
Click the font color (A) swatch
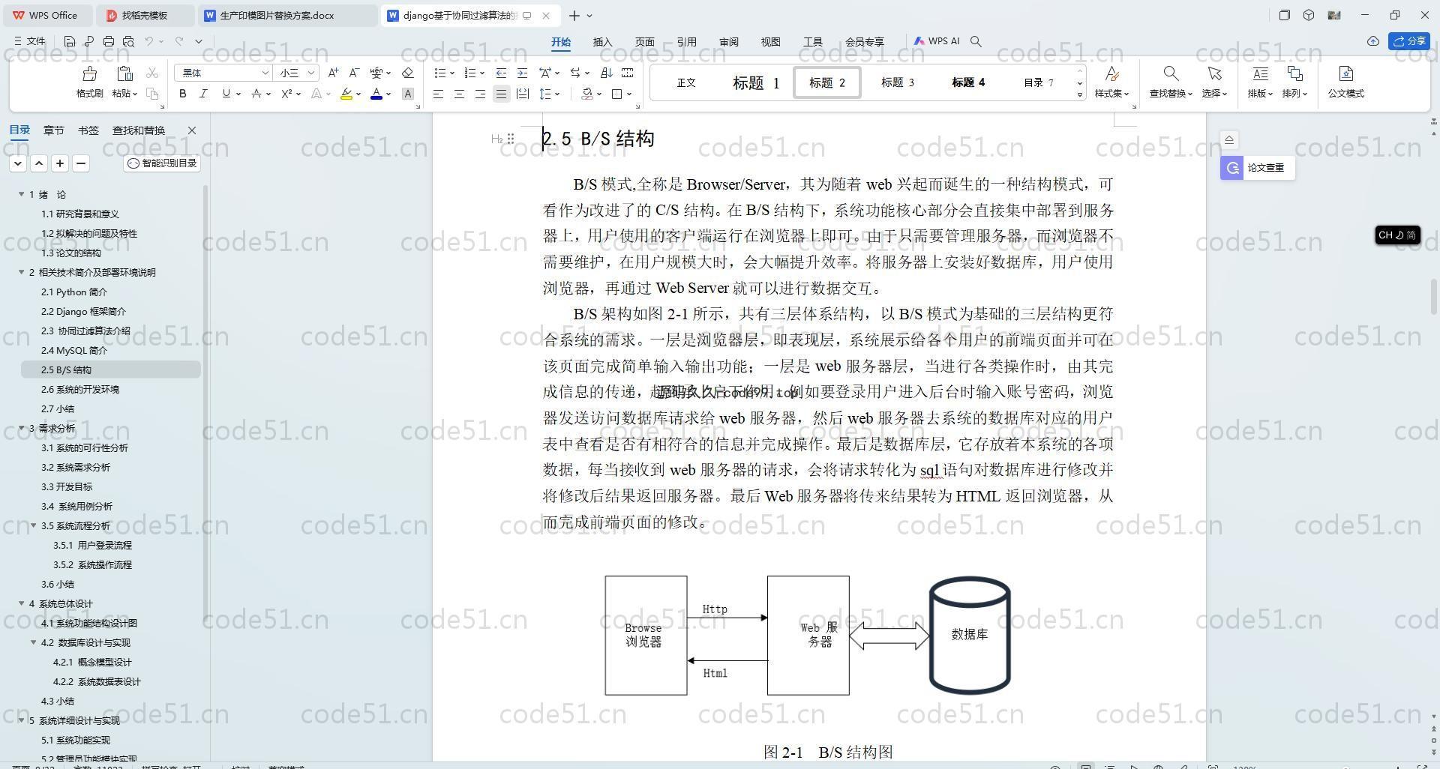376,94
